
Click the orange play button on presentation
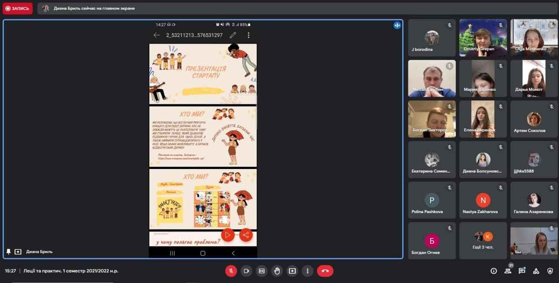(228, 235)
